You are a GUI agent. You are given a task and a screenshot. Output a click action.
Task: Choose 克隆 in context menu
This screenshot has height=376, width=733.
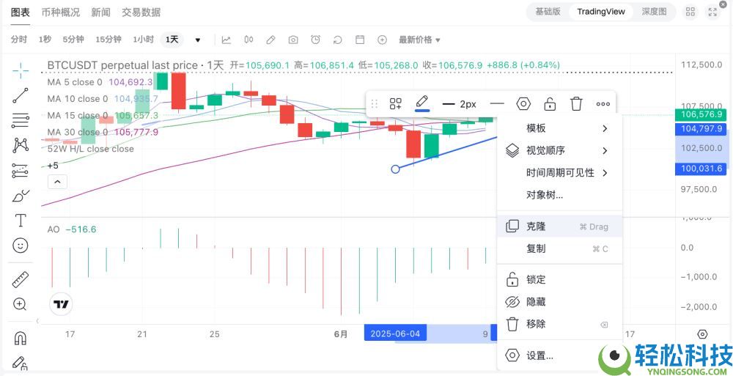click(559, 226)
